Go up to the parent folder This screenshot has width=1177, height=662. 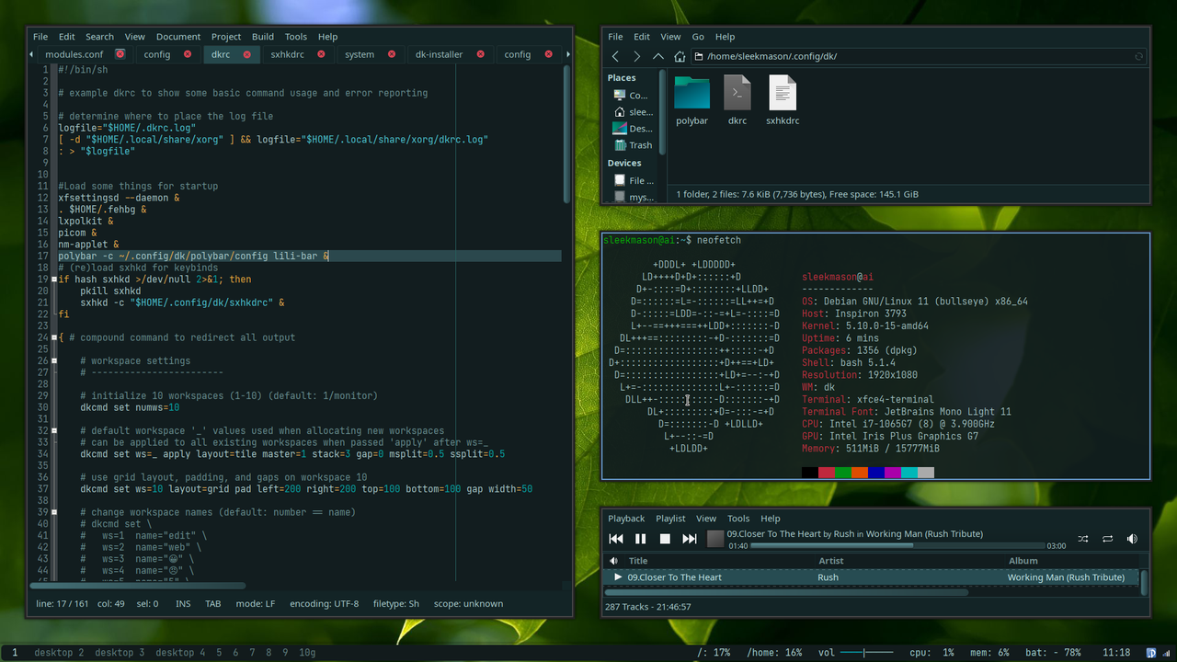pos(657,56)
